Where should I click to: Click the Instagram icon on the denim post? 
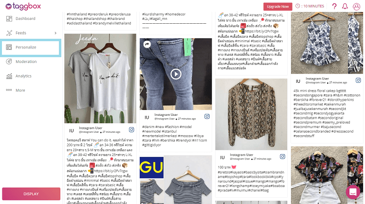click(207, 116)
